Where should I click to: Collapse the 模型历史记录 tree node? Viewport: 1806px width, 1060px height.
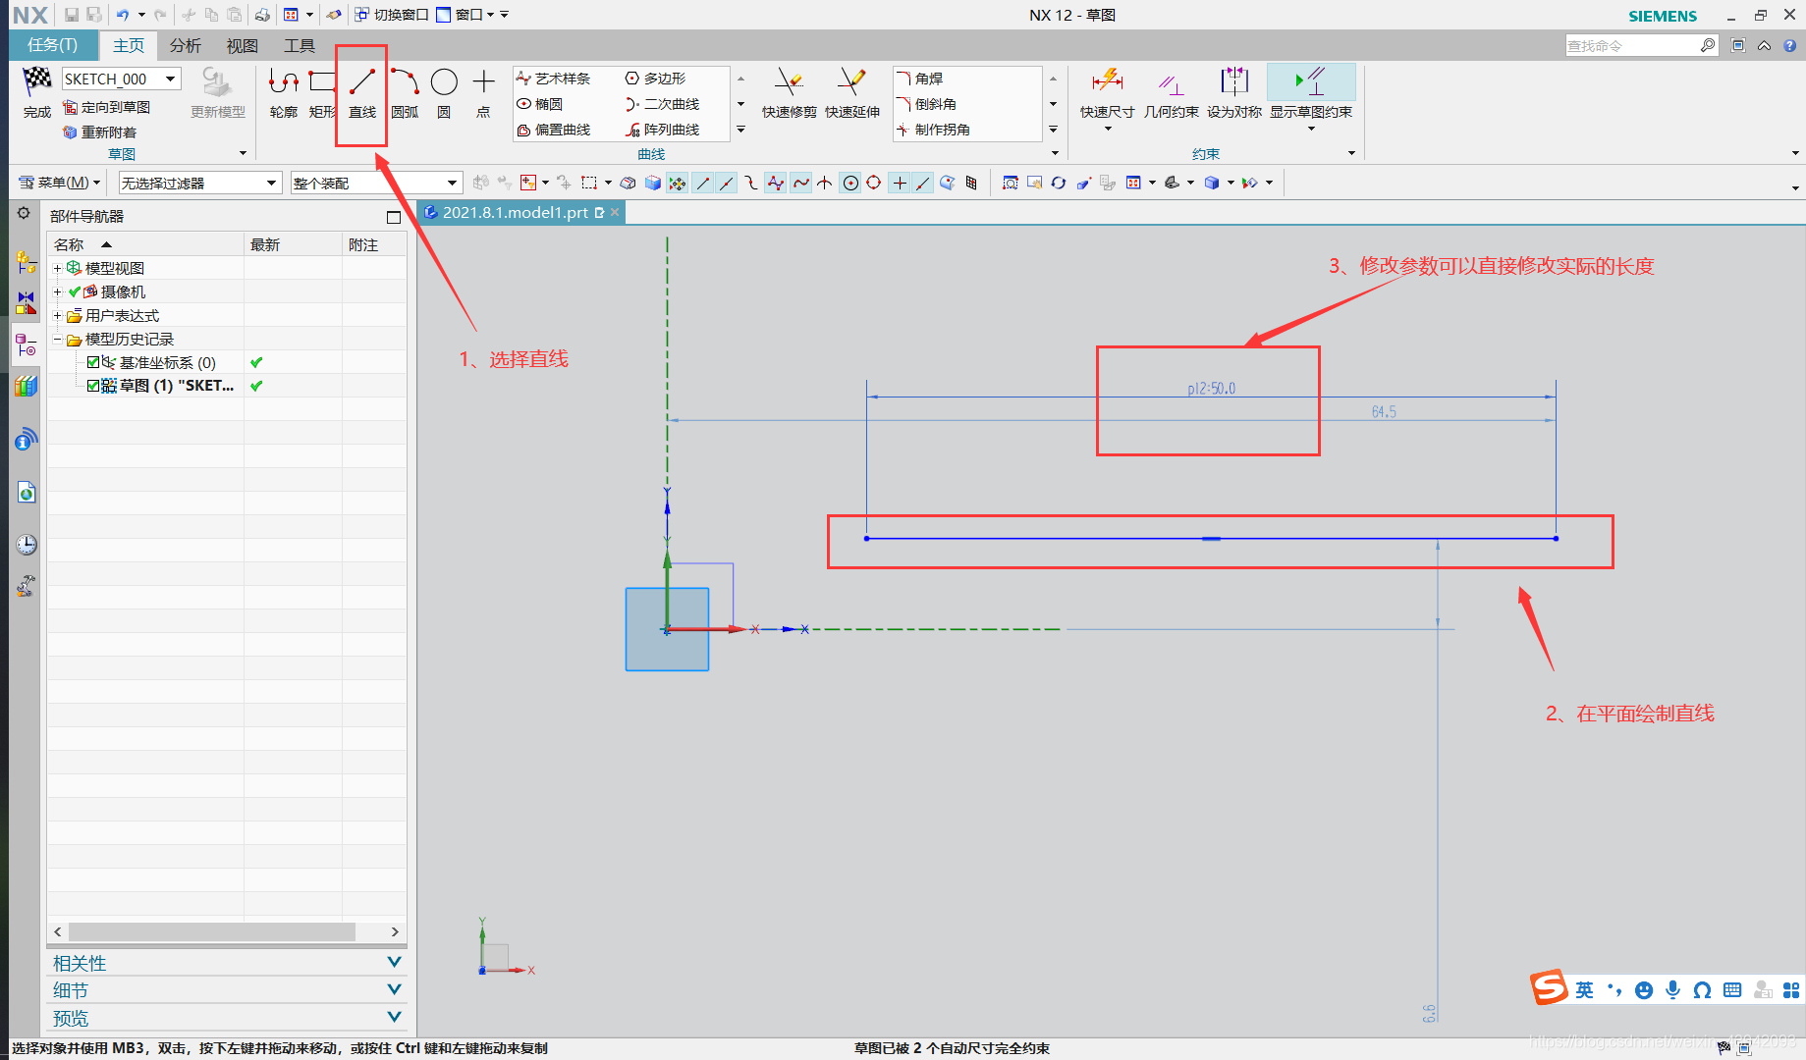pos(57,339)
